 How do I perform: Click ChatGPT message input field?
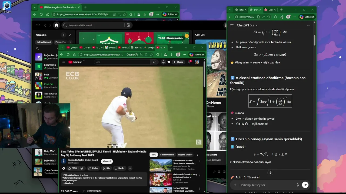click(266, 185)
